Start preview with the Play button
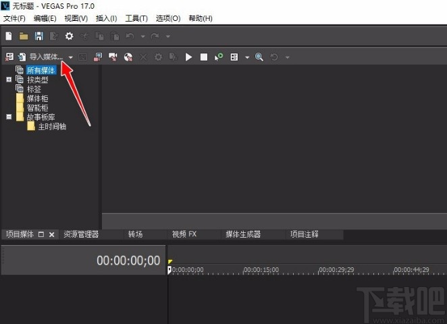 coord(188,57)
